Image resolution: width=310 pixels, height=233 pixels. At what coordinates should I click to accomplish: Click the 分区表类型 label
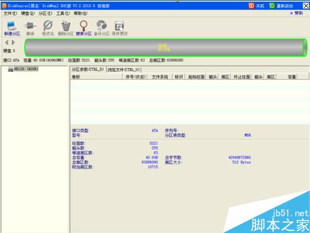click(x=175, y=135)
